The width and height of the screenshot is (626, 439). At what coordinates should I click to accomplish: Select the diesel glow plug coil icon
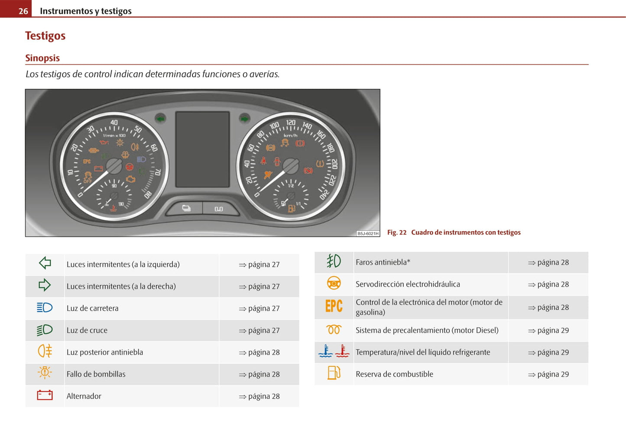tap(334, 330)
